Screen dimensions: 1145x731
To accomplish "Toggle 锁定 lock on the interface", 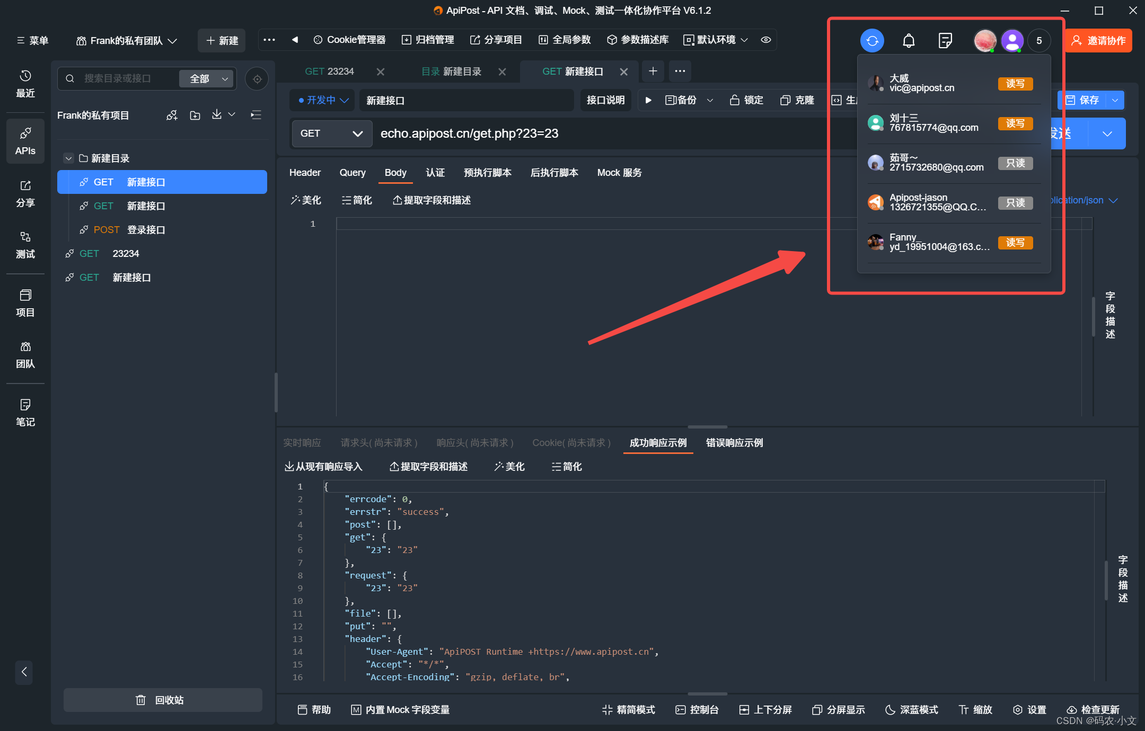I will point(746,100).
